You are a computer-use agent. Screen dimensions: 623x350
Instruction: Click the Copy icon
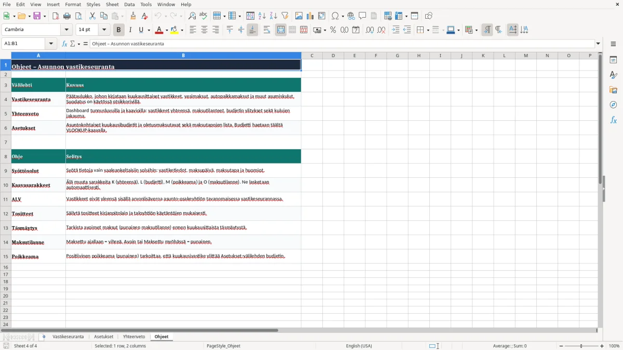(x=104, y=16)
